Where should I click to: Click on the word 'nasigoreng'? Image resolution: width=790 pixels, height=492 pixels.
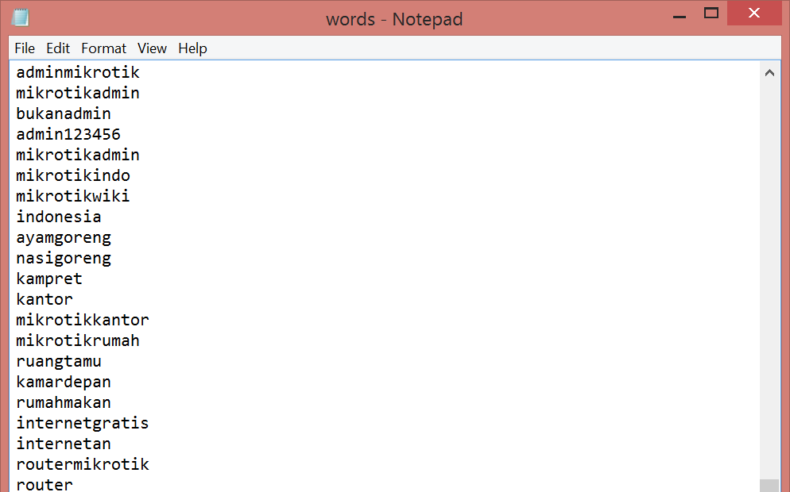click(64, 259)
